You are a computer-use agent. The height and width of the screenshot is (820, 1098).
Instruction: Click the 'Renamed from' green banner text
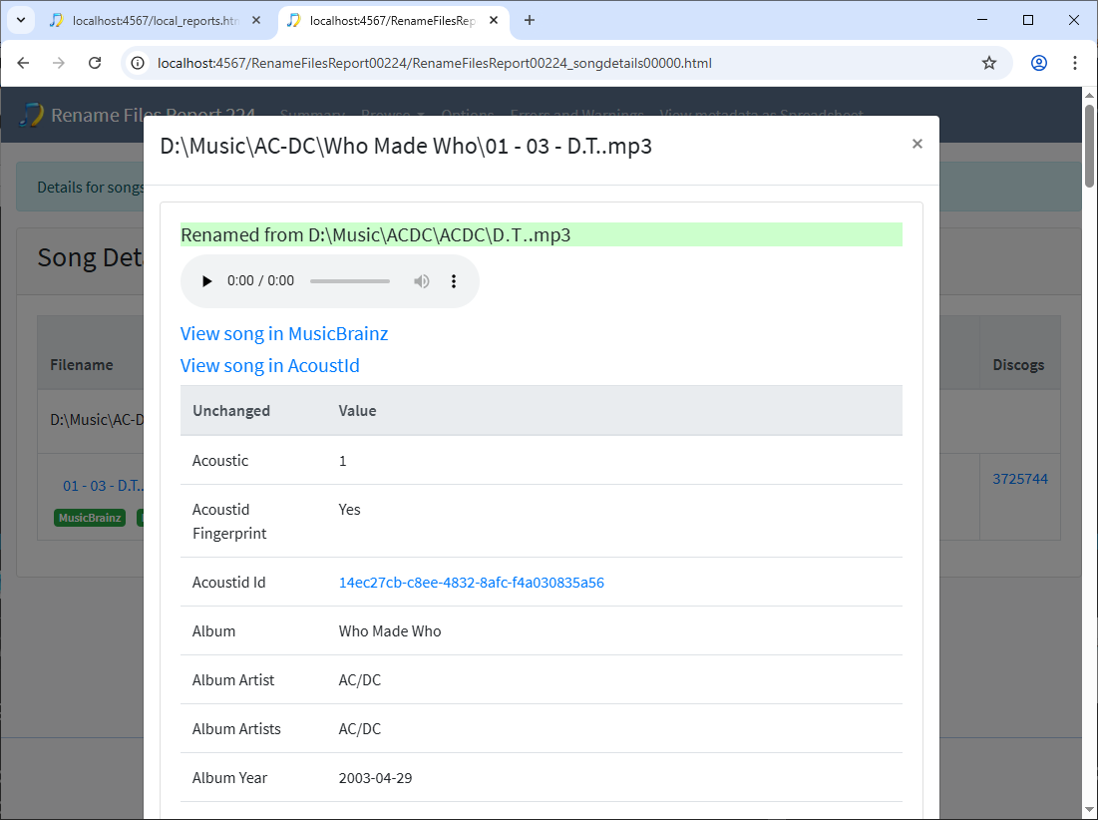(376, 234)
